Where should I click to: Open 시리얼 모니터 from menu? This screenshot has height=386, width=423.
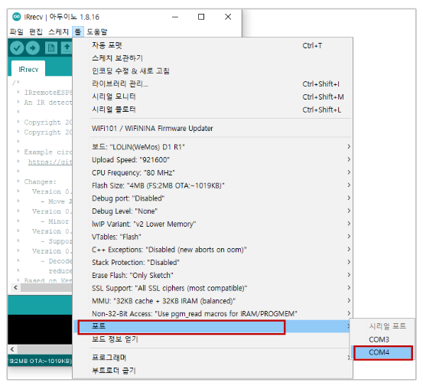(213, 96)
